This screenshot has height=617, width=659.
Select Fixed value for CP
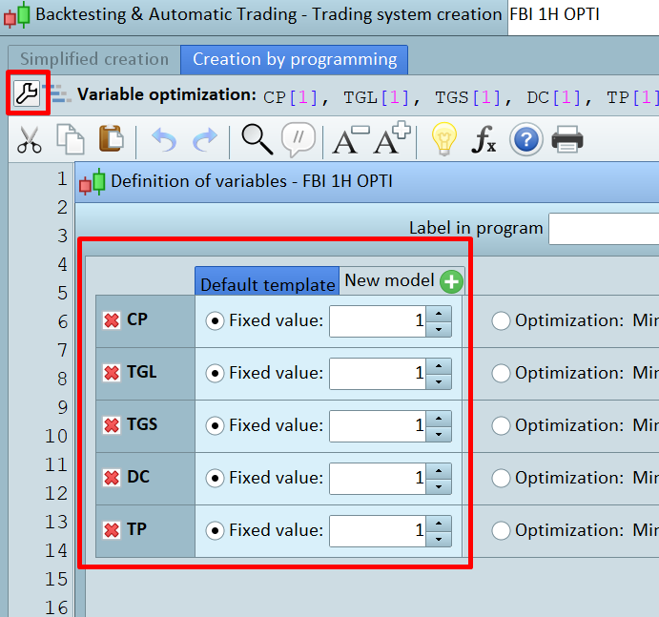[215, 321]
